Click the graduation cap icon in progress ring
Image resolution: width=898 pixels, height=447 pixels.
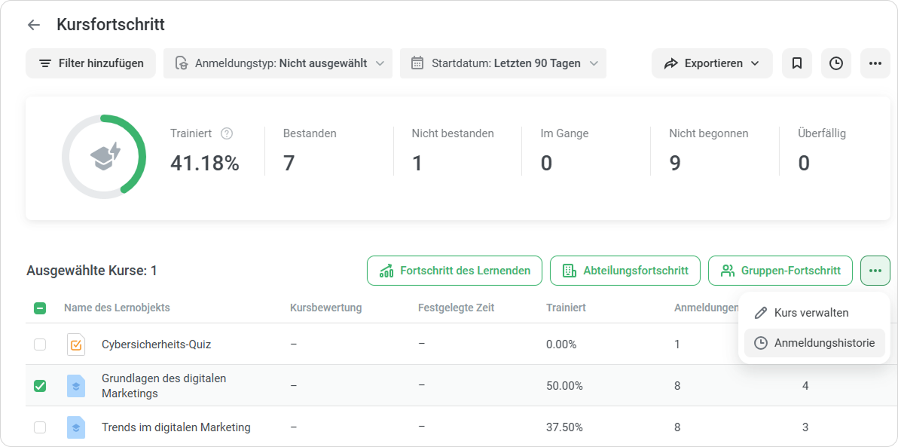106,157
